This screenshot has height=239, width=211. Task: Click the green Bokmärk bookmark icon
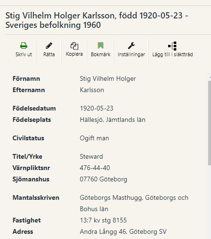(101, 45)
